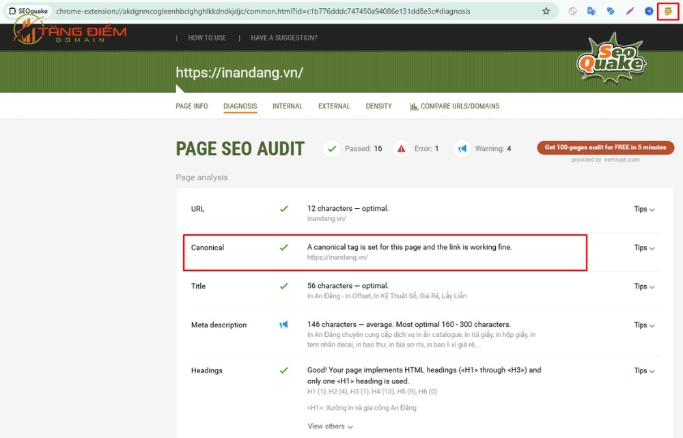Open the semrush.com provider link
The height and width of the screenshot is (438, 683).
(x=622, y=160)
